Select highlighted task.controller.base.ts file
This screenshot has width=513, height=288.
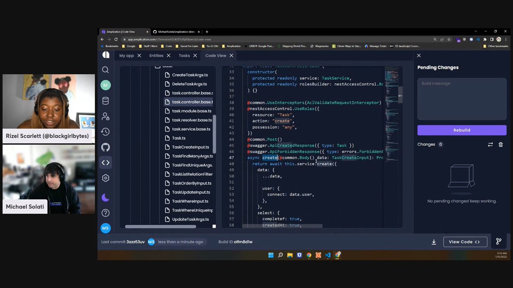click(x=189, y=102)
